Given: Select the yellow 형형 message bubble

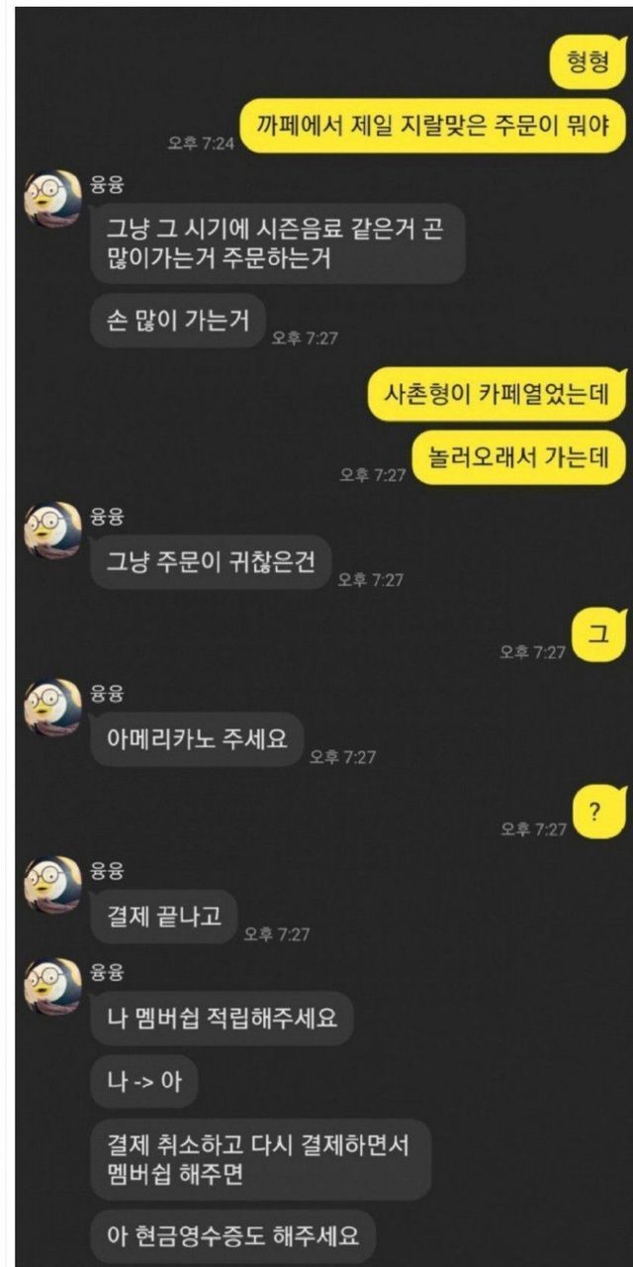Looking at the screenshot, I should [x=588, y=67].
